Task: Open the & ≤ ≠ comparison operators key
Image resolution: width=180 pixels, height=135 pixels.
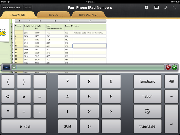Action: tap(24, 126)
